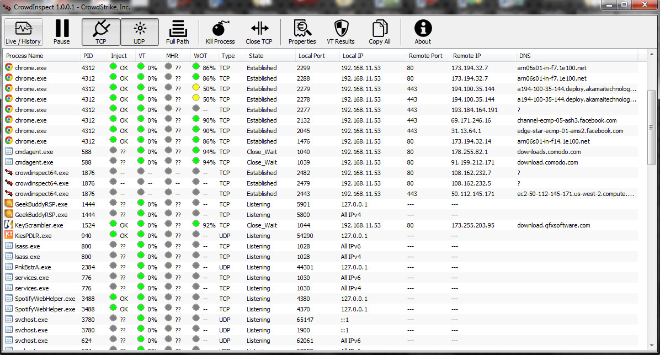660x355 pixels.
Task: Click SpotifyWebHelper icon on port 4380 row
Action: [x=9, y=299]
